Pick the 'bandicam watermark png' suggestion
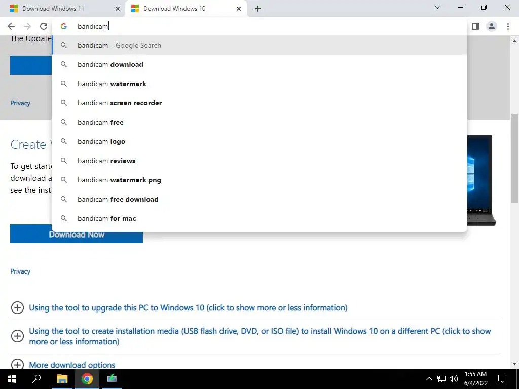Image resolution: width=519 pixels, height=389 pixels. (x=259, y=180)
